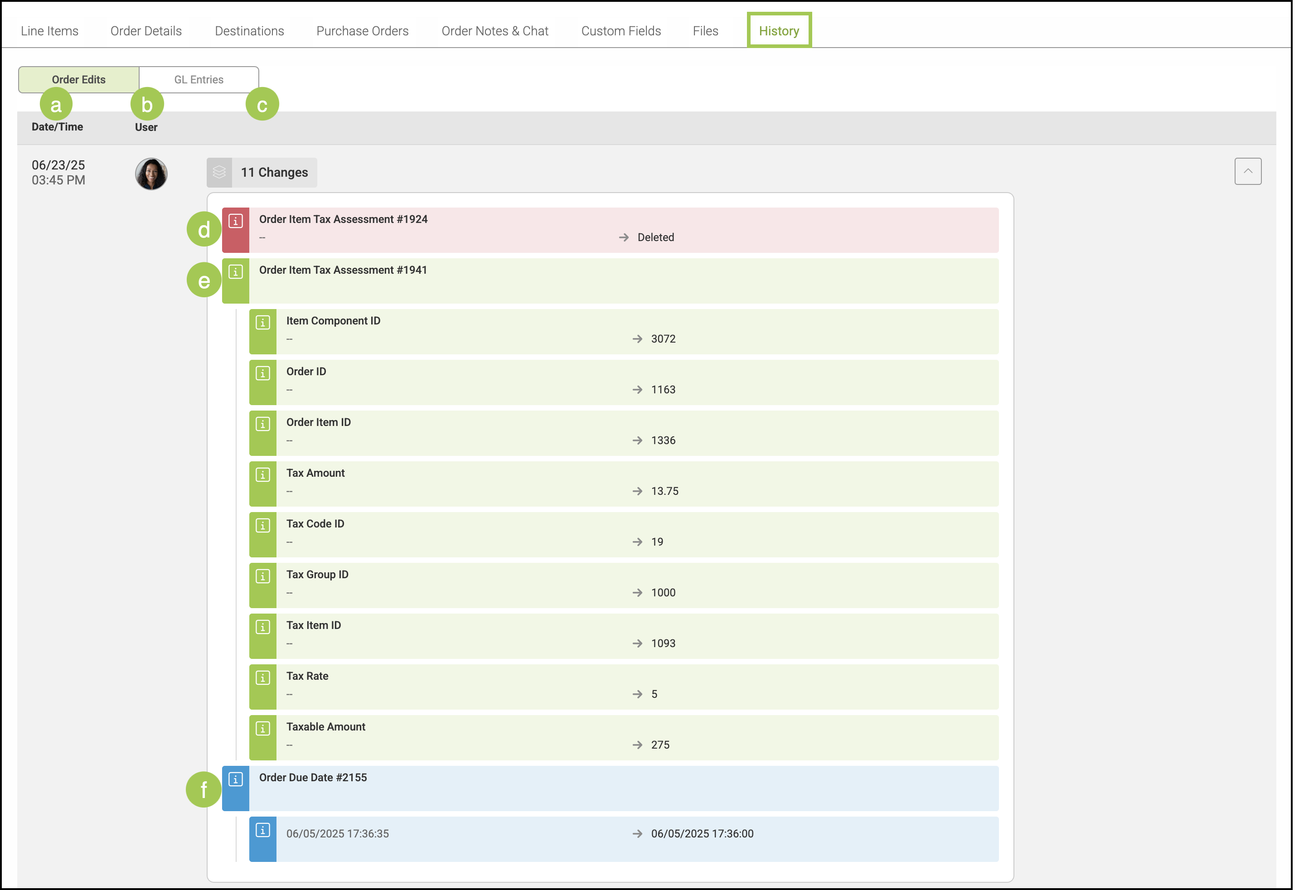Click the 11 Changes group label

pos(274,172)
